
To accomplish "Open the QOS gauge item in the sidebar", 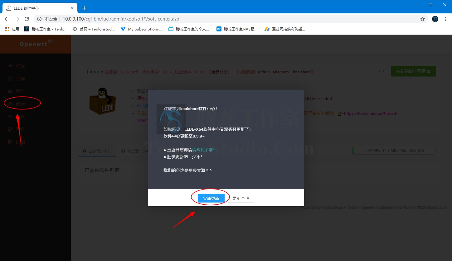I will [17, 117].
